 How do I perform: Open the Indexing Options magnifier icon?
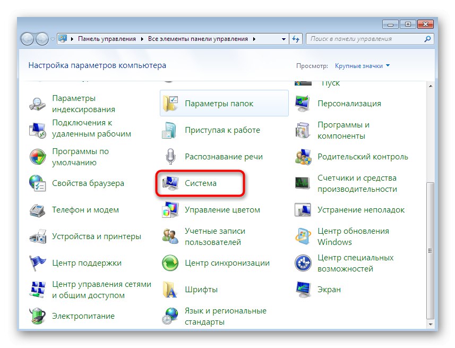click(x=38, y=104)
